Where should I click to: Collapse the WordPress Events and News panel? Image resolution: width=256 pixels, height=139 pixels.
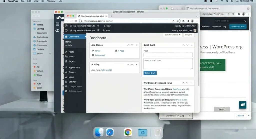[x=192, y=83]
